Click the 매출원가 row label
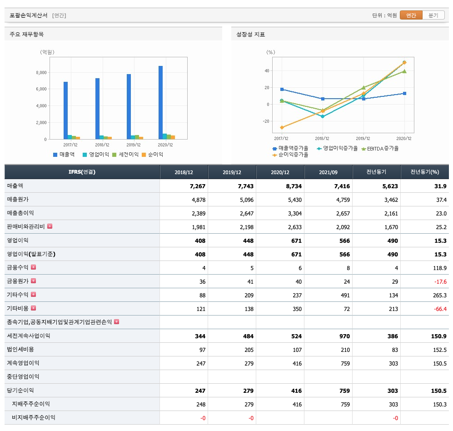 tap(18, 199)
